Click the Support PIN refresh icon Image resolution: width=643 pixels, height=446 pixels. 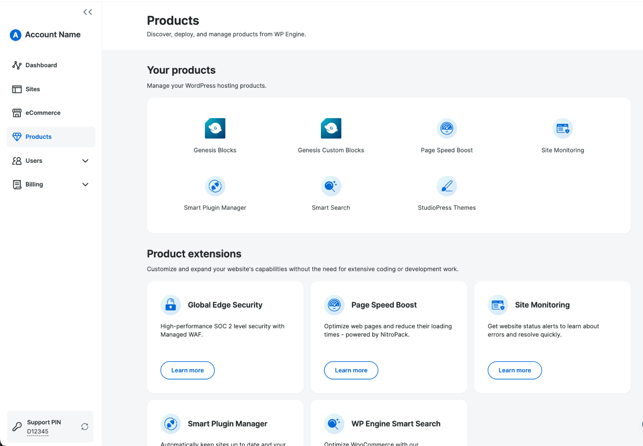point(84,426)
